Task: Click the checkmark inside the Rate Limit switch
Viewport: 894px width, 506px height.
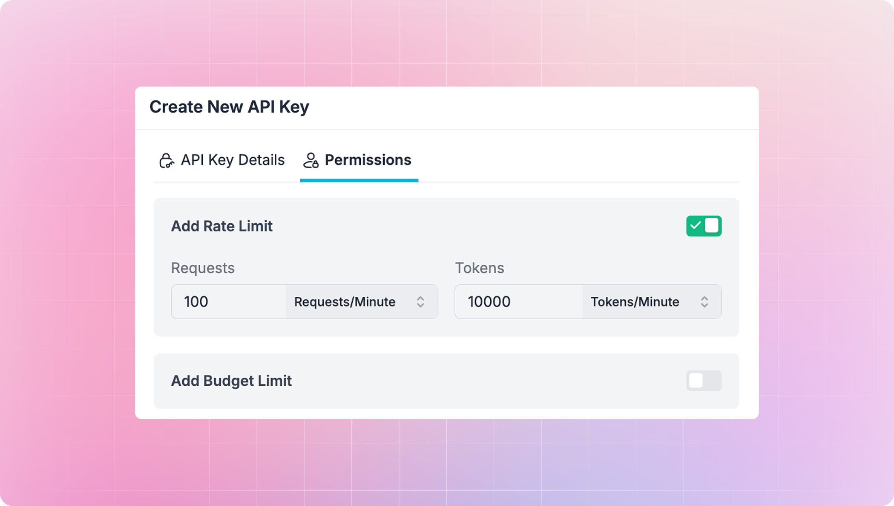Action: click(x=695, y=226)
